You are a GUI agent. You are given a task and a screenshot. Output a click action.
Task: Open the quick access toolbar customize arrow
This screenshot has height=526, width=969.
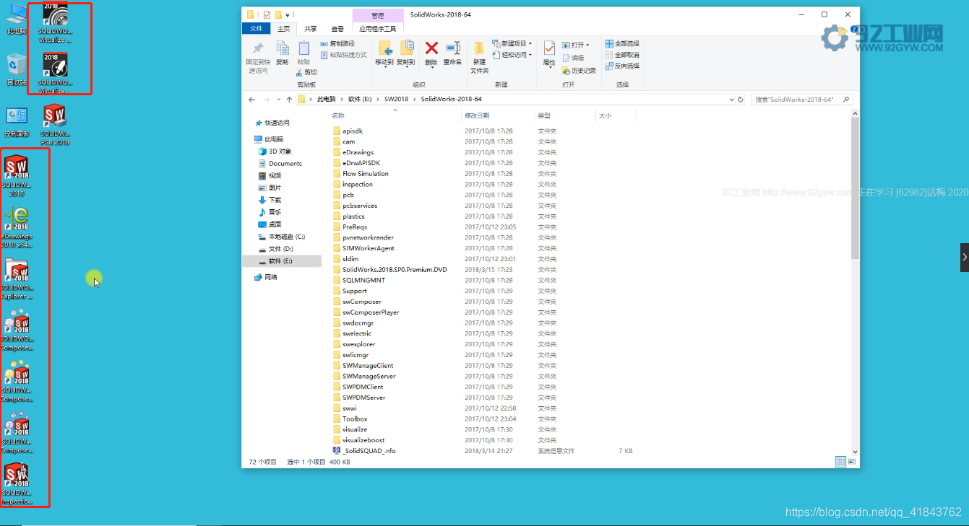pos(288,14)
